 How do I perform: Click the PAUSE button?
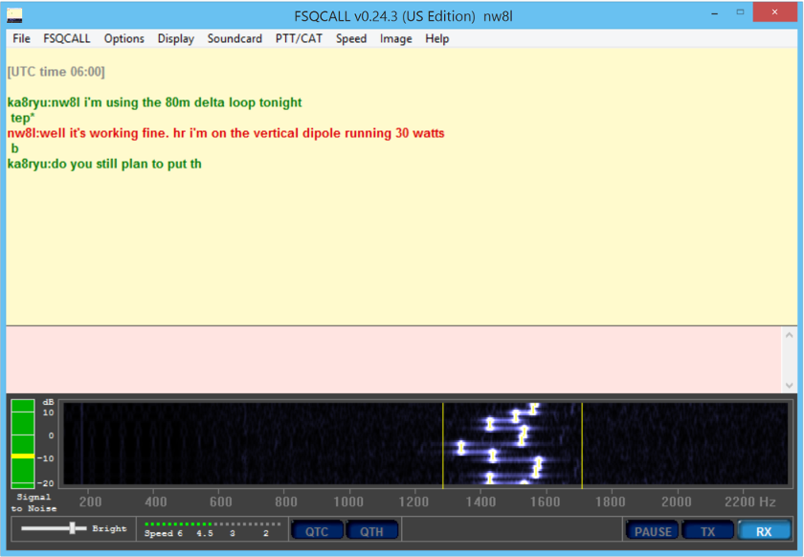pyautogui.click(x=653, y=531)
